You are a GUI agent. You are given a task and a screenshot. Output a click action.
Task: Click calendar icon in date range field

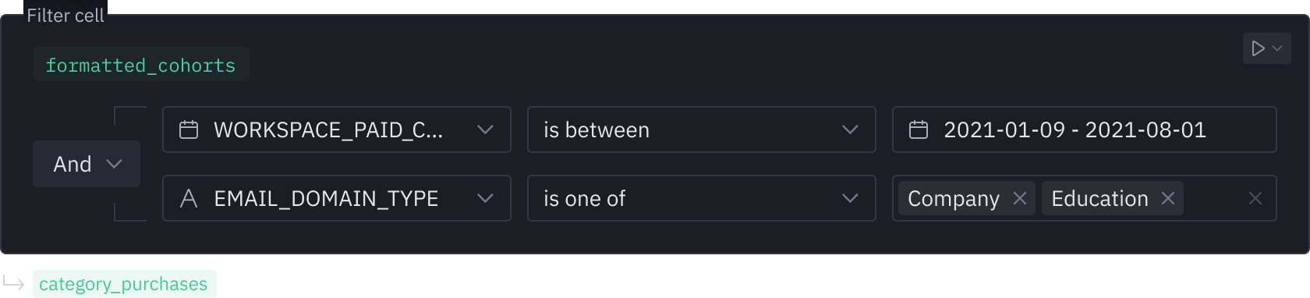point(919,129)
